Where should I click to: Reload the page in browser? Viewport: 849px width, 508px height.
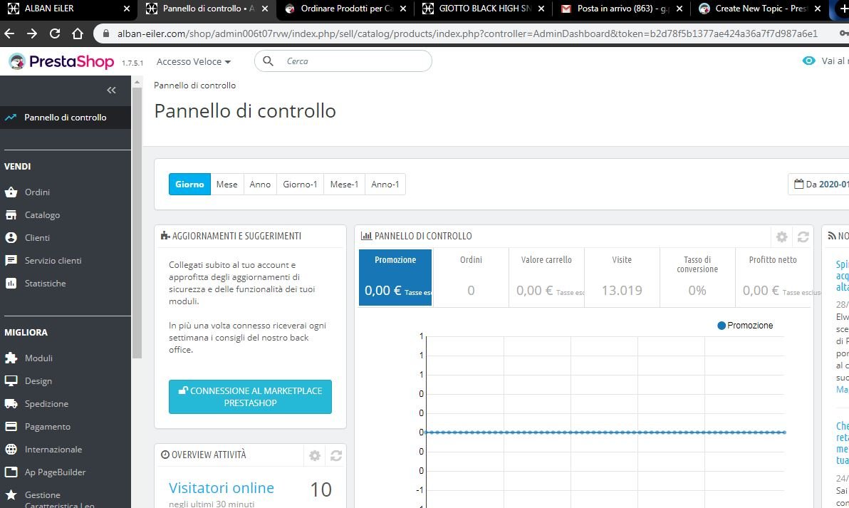[x=55, y=33]
